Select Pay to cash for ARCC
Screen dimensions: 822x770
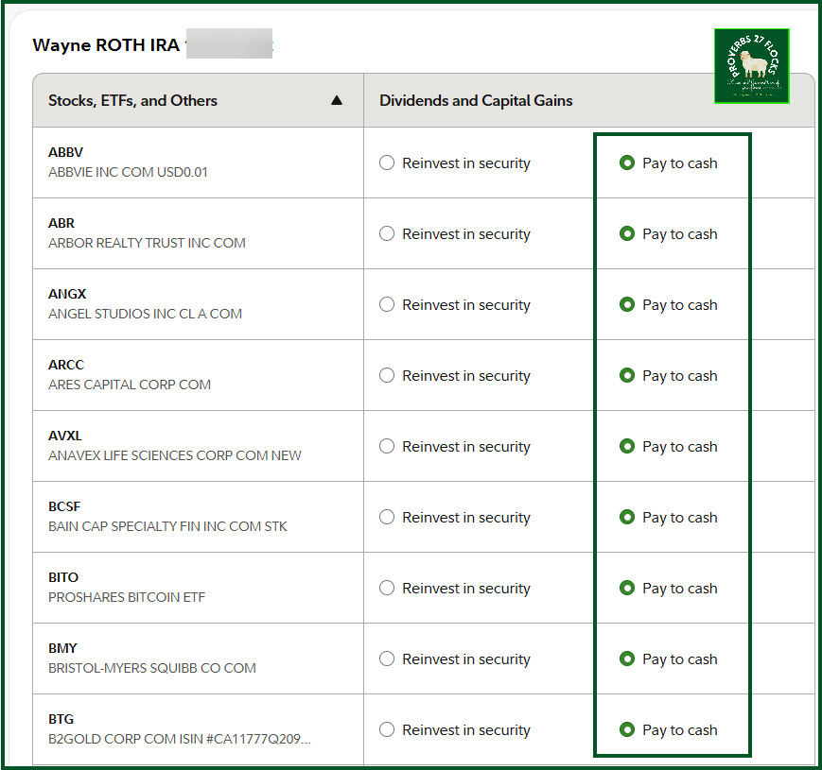(626, 375)
